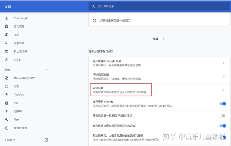Click the sidebar 高级 label
Image resolution: width=231 pixels, height=146 pixels.
coord(7,70)
